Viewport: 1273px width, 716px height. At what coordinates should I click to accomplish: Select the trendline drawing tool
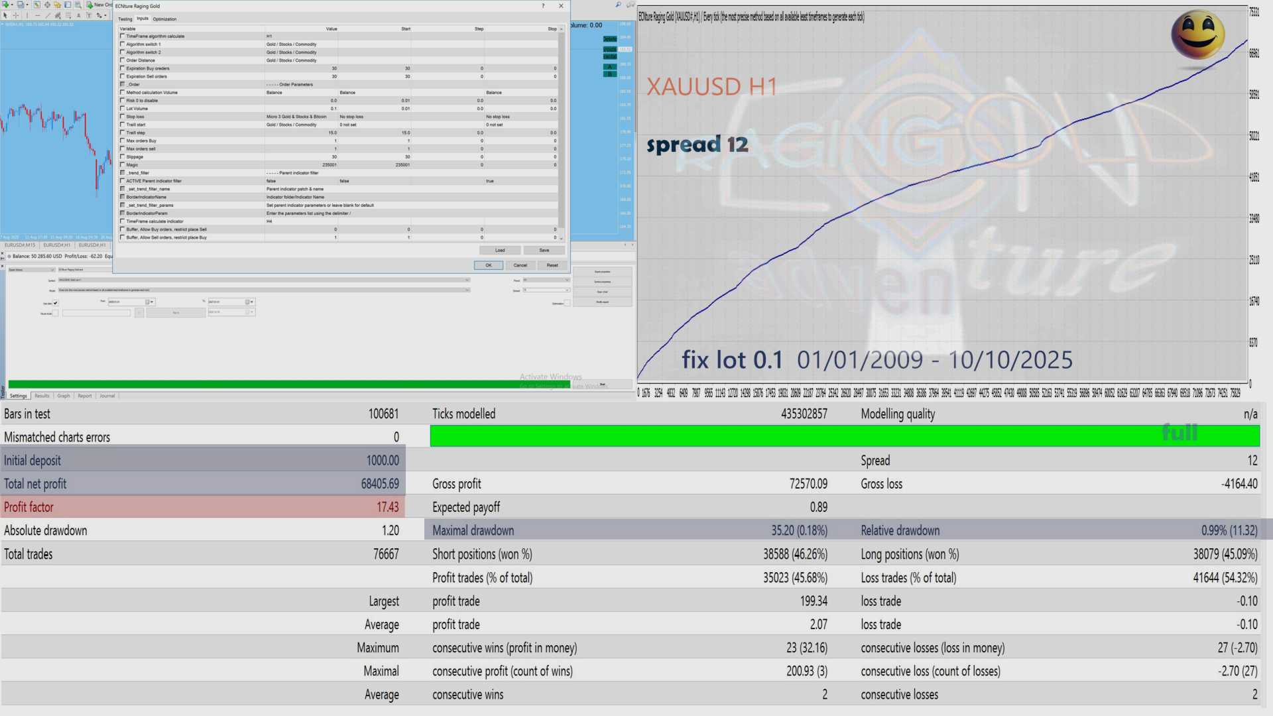click(x=48, y=15)
